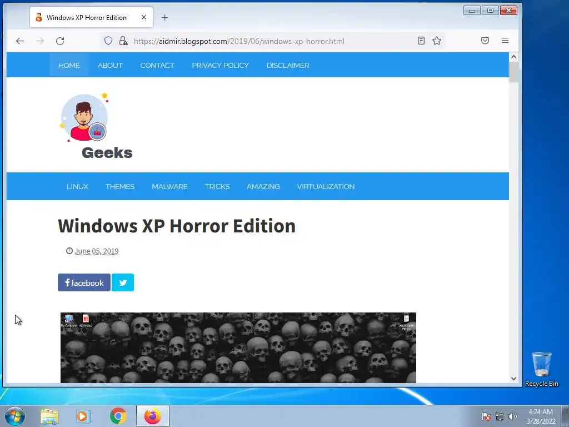
Task: Open the CONTACT page
Action: pyautogui.click(x=157, y=66)
